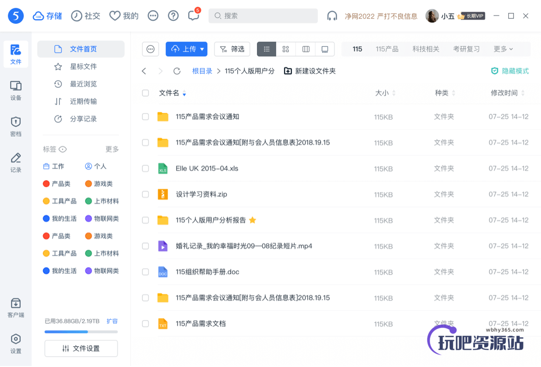Expand the 上传 dropdown arrow
541x367 pixels.
202,49
